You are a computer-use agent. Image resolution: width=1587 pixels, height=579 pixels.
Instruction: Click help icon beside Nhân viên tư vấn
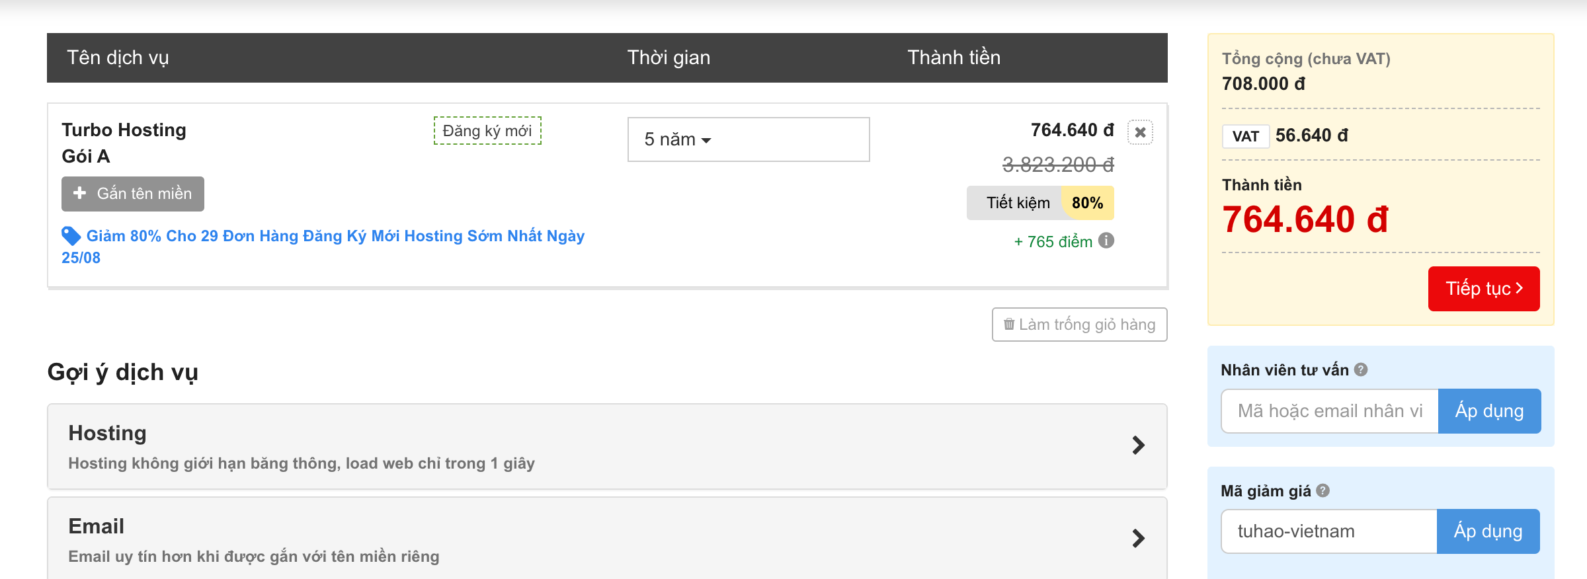[x=1361, y=369]
